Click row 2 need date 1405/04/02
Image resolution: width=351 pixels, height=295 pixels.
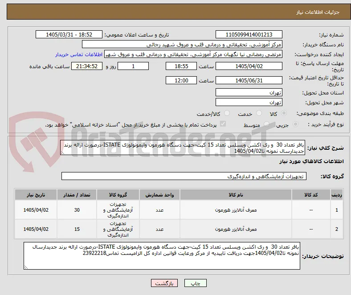36,229
